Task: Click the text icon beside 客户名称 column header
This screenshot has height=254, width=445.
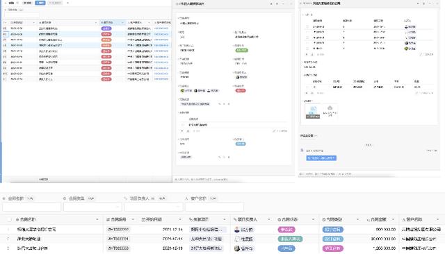Action: coord(403,219)
